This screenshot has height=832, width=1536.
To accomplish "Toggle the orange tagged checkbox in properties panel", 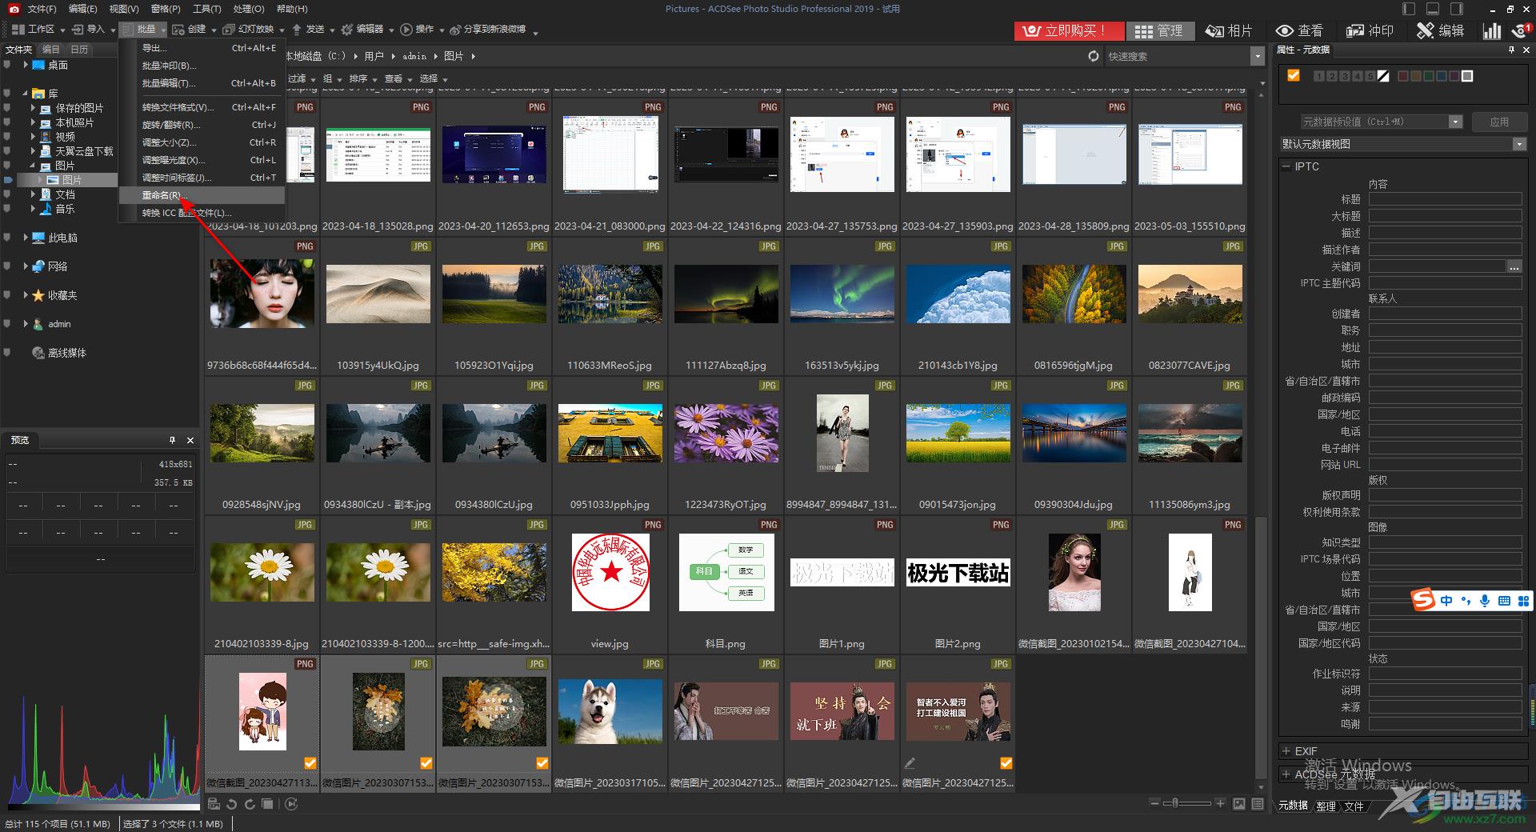I will click(x=1294, y=76).
